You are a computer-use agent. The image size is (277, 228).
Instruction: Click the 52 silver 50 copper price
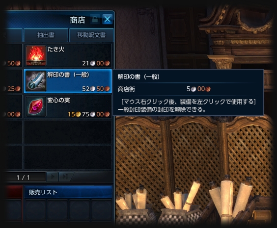[x=96, y=89]
